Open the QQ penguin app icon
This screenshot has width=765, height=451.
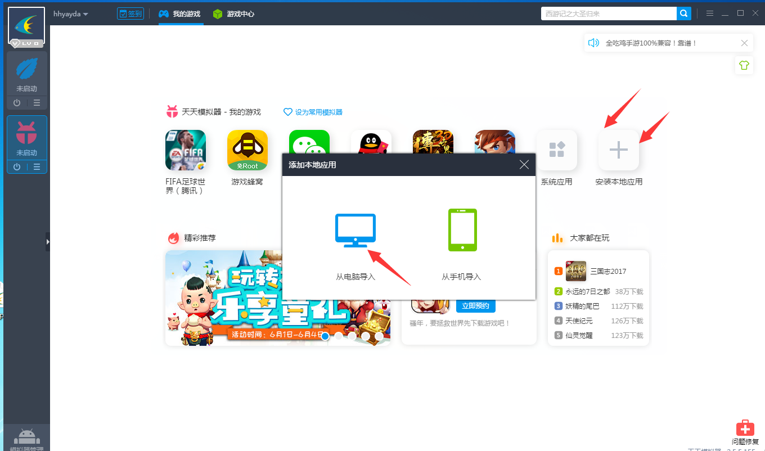coord(371,141)
